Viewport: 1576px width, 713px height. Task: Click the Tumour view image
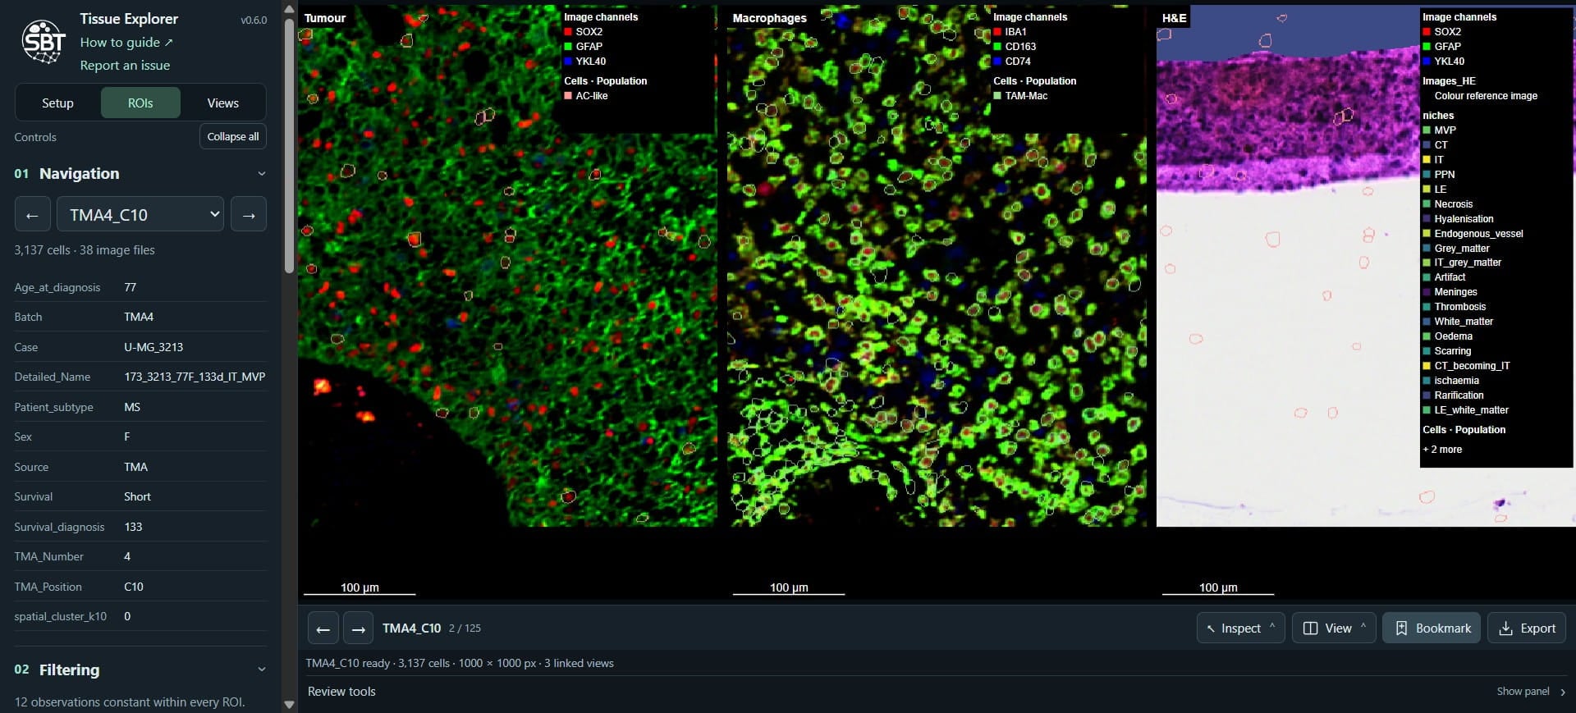507,266
